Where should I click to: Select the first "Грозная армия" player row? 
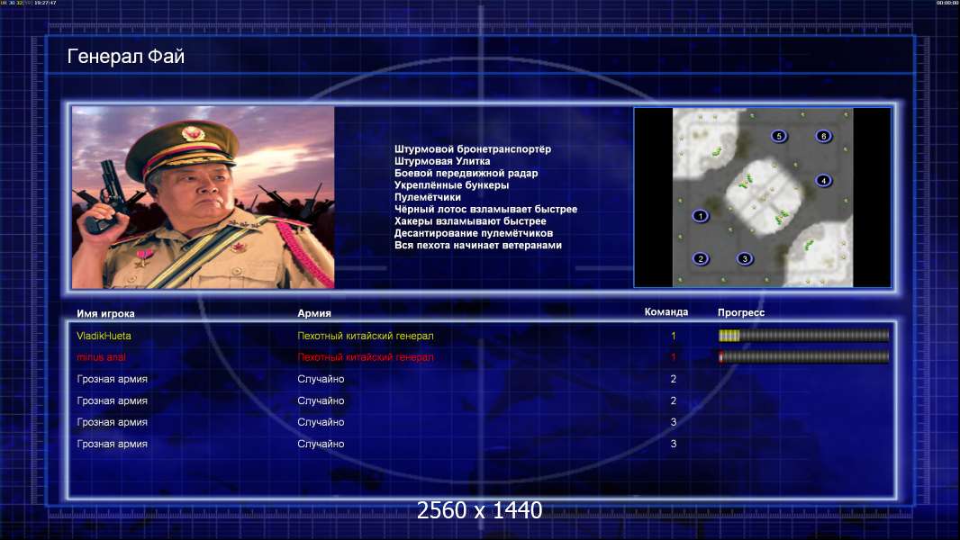[x=113, y=379]
